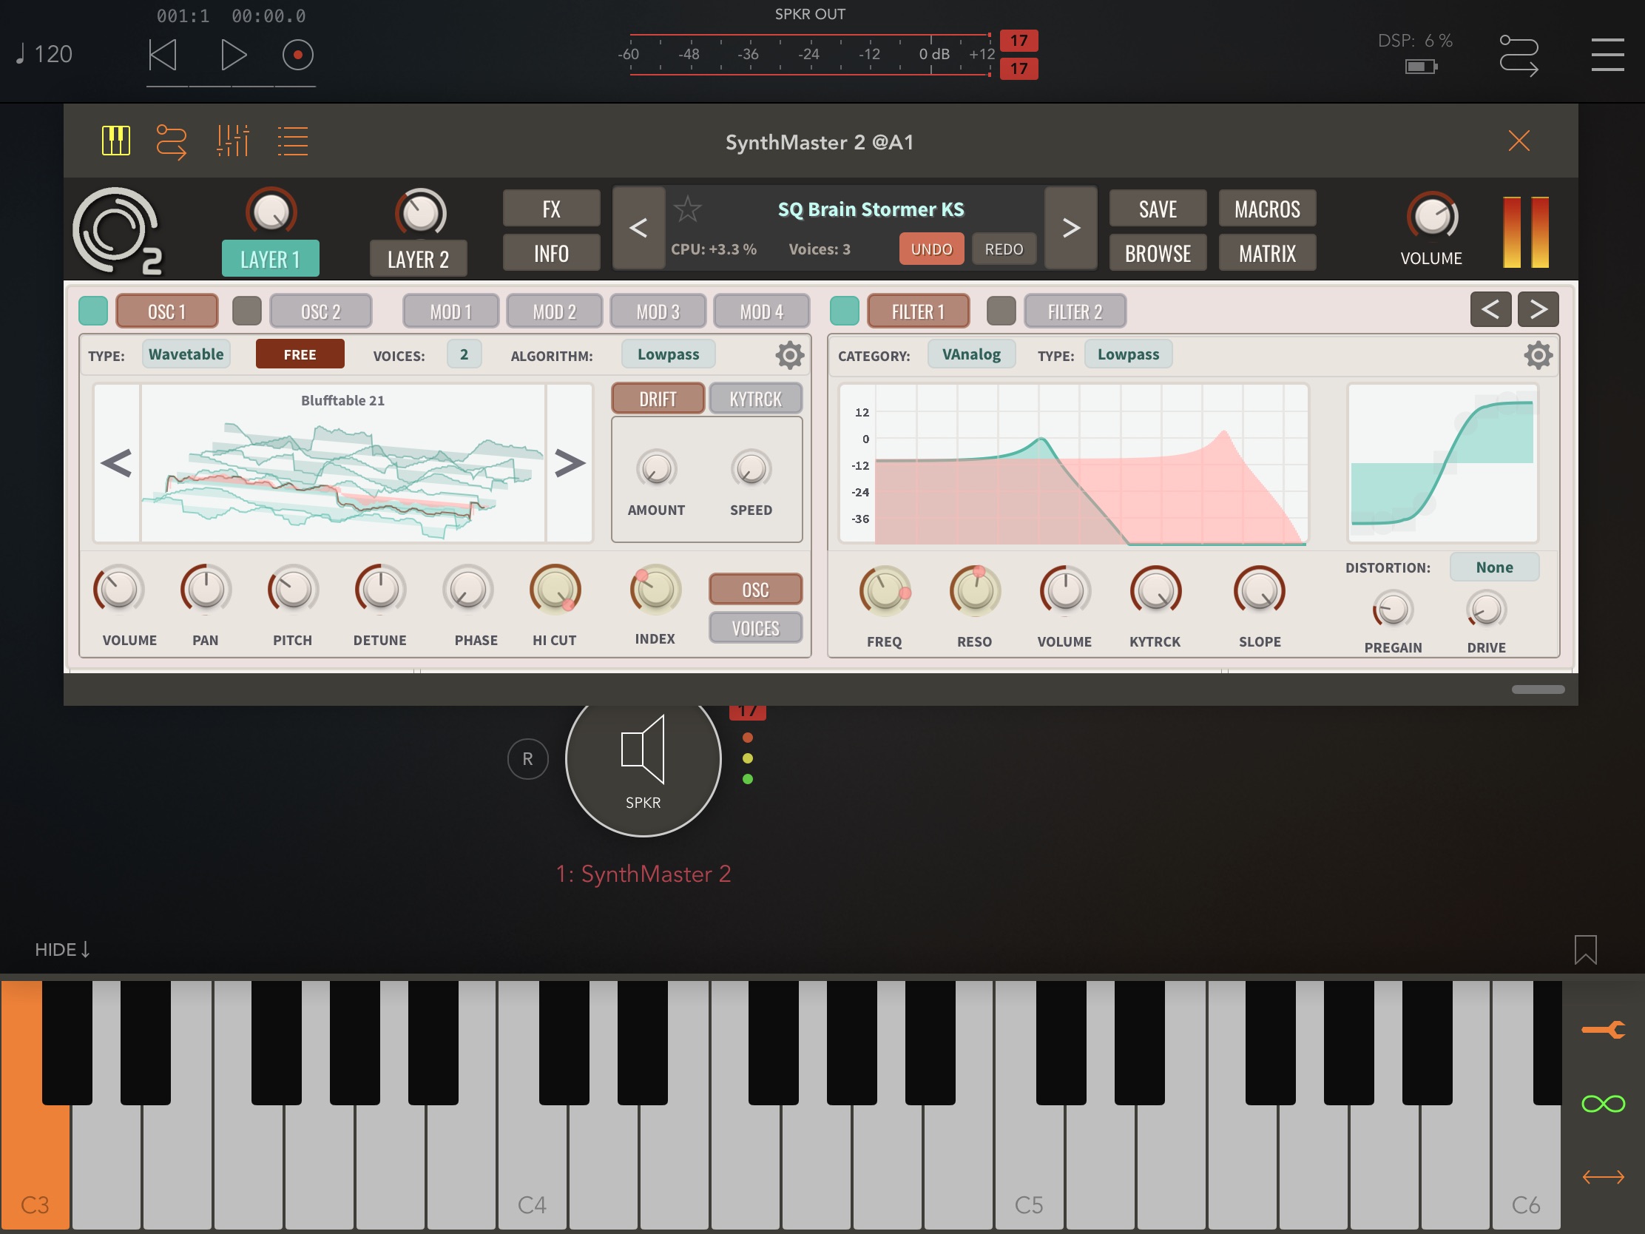Open the filter TYPE Lowpass dropdown
Image resolution: width=1645 pixels, height=1234 pixels.
(x=1128, y=354)
